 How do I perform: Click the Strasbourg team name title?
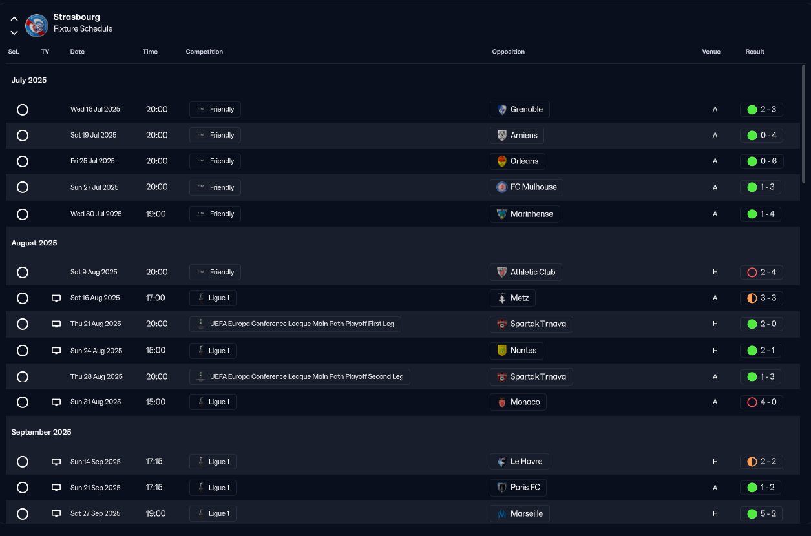(x=77, y=17)
